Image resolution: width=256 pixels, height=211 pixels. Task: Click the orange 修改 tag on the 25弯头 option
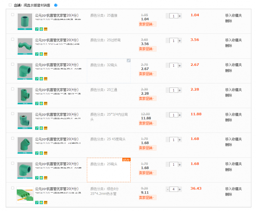126,160
